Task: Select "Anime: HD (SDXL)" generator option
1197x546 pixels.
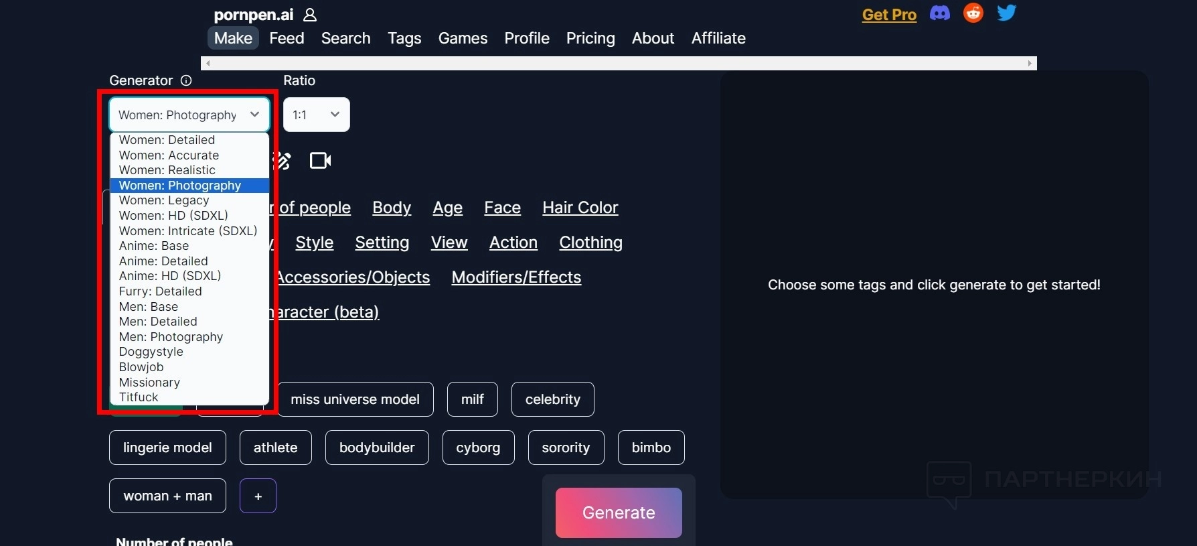Action: pyautogui.click(x=189, y=276)
